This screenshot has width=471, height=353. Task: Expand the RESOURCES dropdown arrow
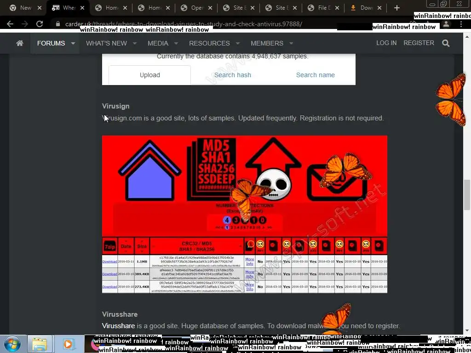(238, 43)
